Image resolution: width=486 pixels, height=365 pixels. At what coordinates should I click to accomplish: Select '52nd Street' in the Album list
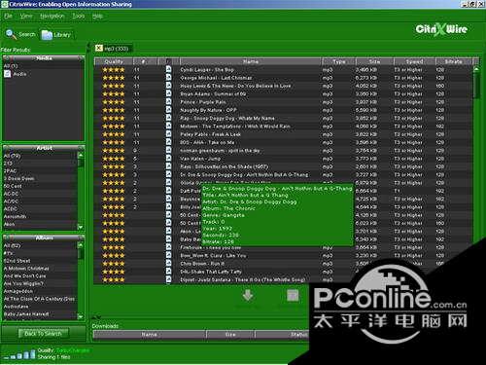tap(17, 261)
